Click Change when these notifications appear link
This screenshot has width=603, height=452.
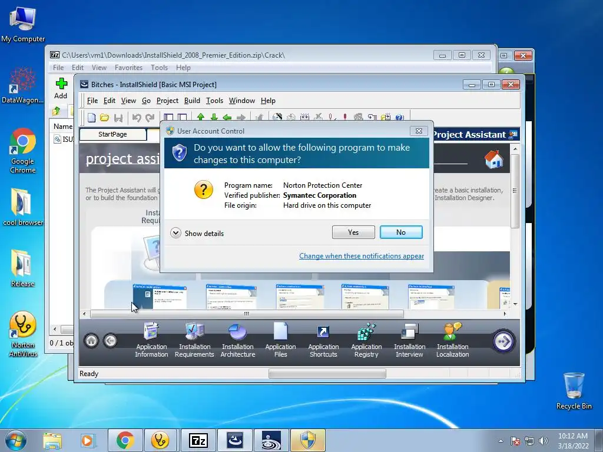[362, 256]
